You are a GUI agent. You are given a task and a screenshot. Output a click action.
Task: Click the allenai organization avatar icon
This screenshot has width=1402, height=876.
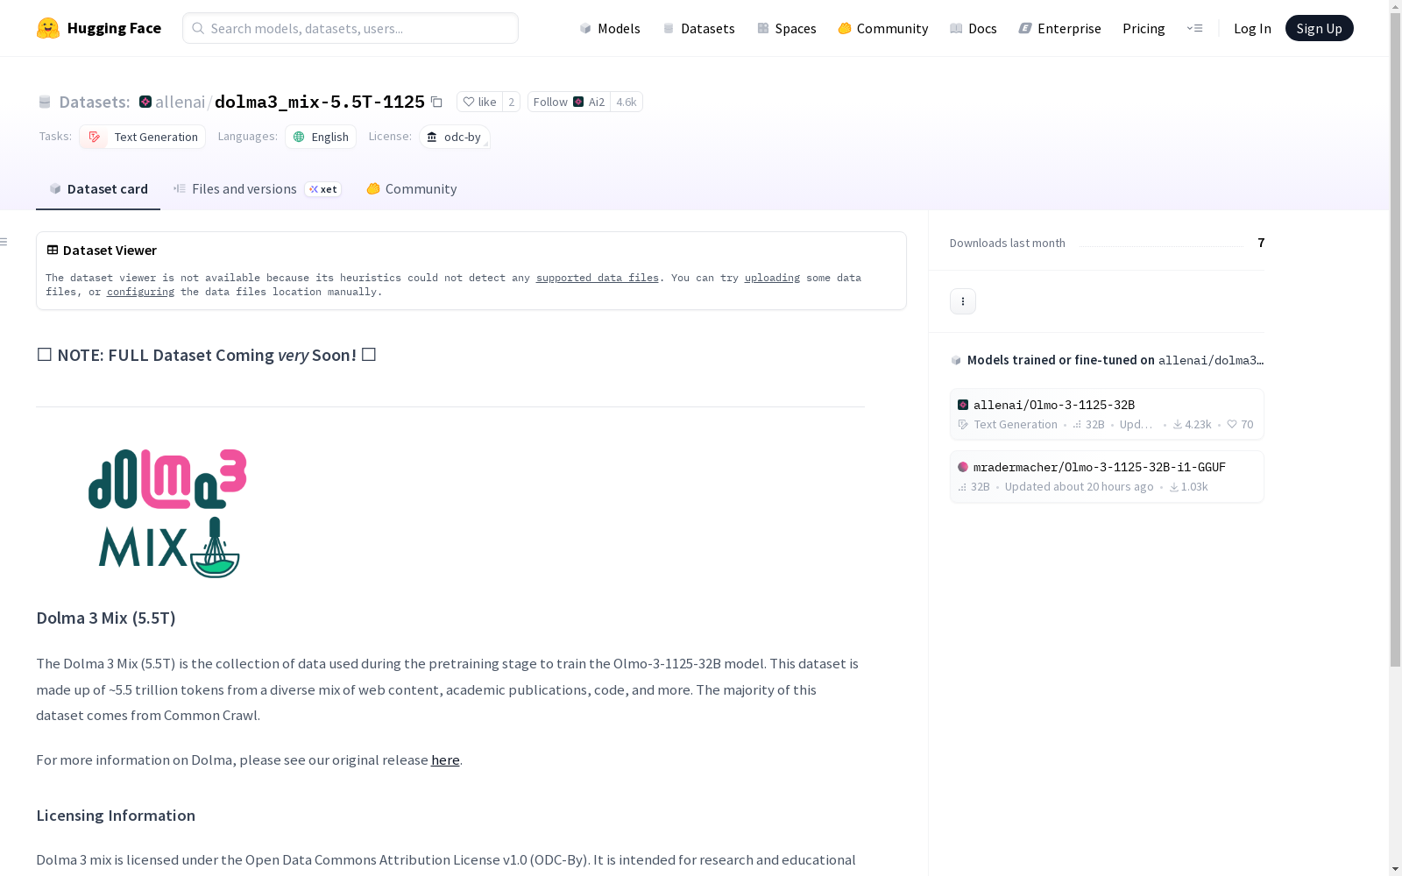[145, 102]
